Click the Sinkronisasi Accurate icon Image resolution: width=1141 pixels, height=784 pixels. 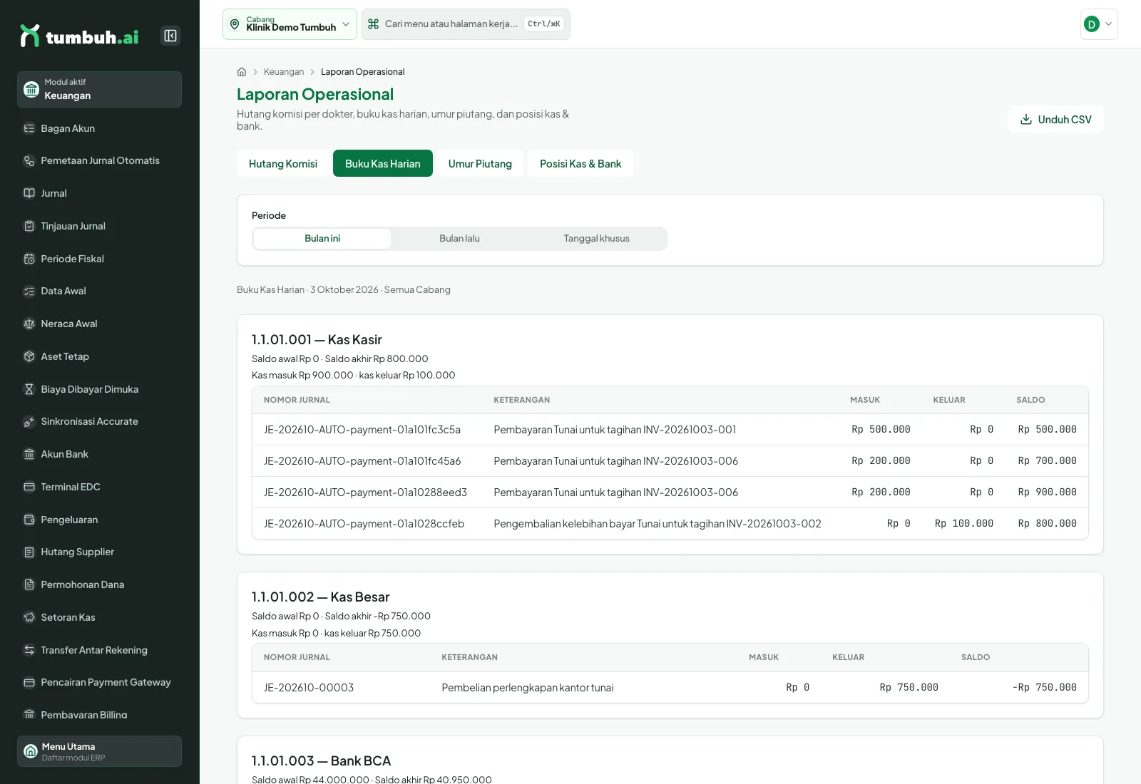tap(29, 421)
